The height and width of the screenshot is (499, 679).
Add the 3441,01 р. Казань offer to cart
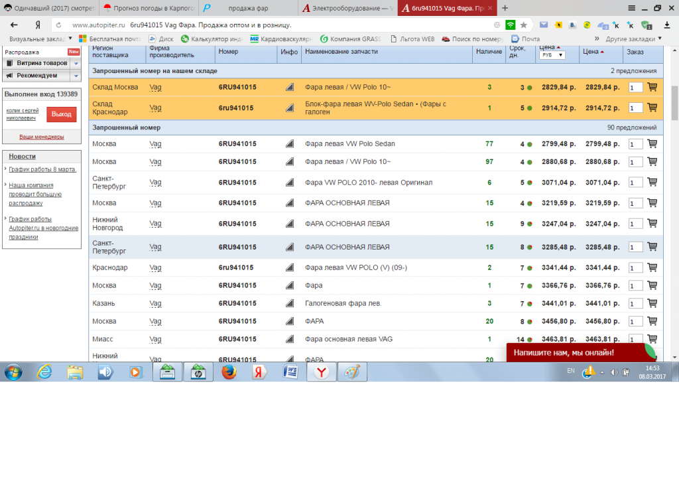(652, 303)
